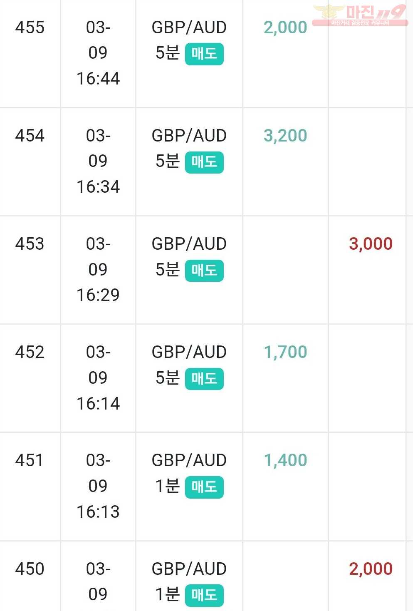Click the 매도 badge in row 455
The width and height of the screenshot is (413, 611).
point(204,54)
